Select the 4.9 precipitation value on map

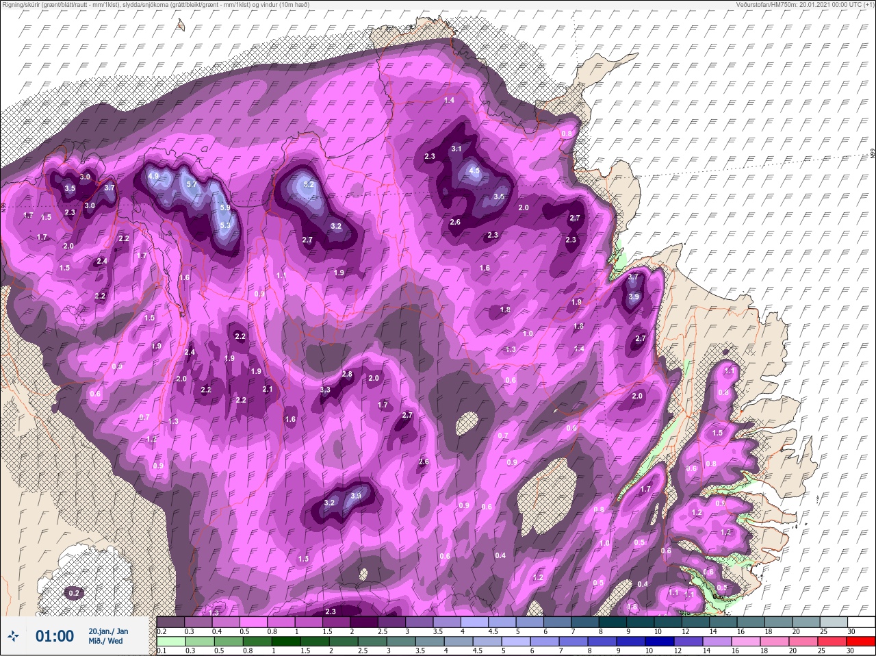(x=153, y=176)
